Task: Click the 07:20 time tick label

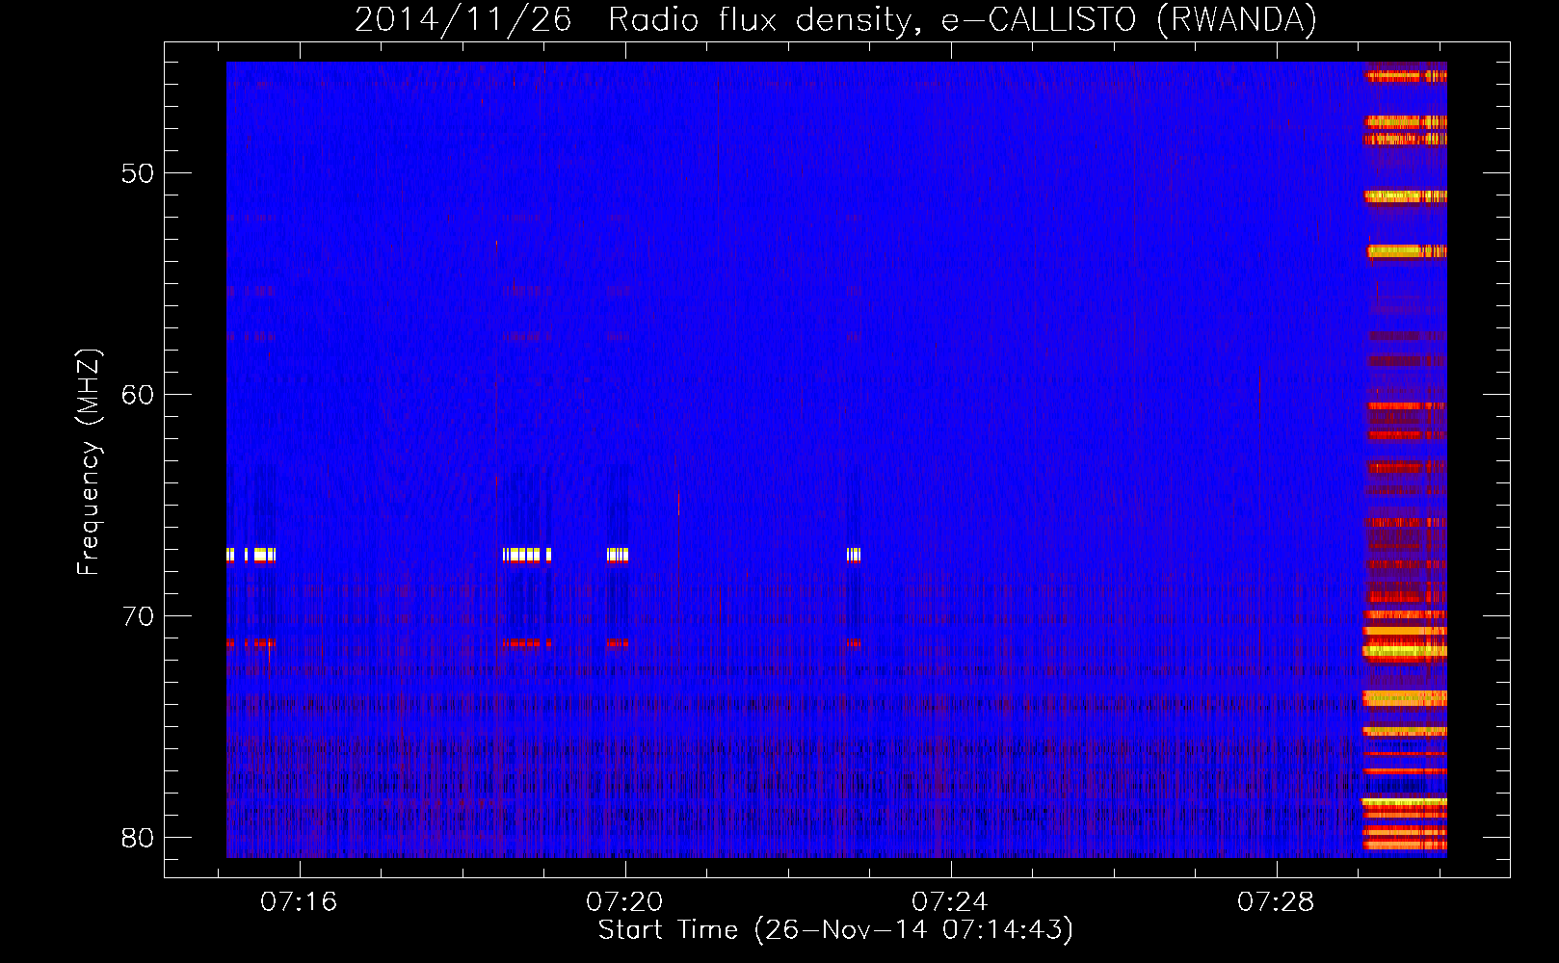Action: pos(624,902)
